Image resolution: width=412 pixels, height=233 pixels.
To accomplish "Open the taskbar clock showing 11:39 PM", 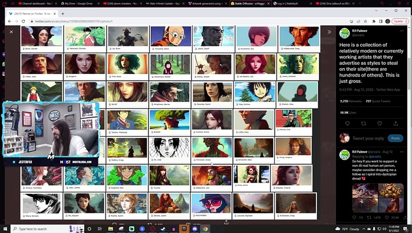I will (x=393, y=229).
